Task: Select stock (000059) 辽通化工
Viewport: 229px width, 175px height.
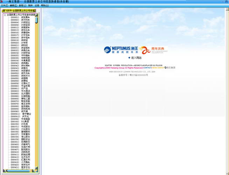Action: [20, 83]
